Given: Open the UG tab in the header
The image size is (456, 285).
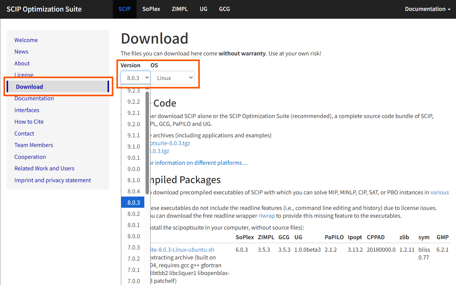Looking at the screenshot, I should coord(204,9).
